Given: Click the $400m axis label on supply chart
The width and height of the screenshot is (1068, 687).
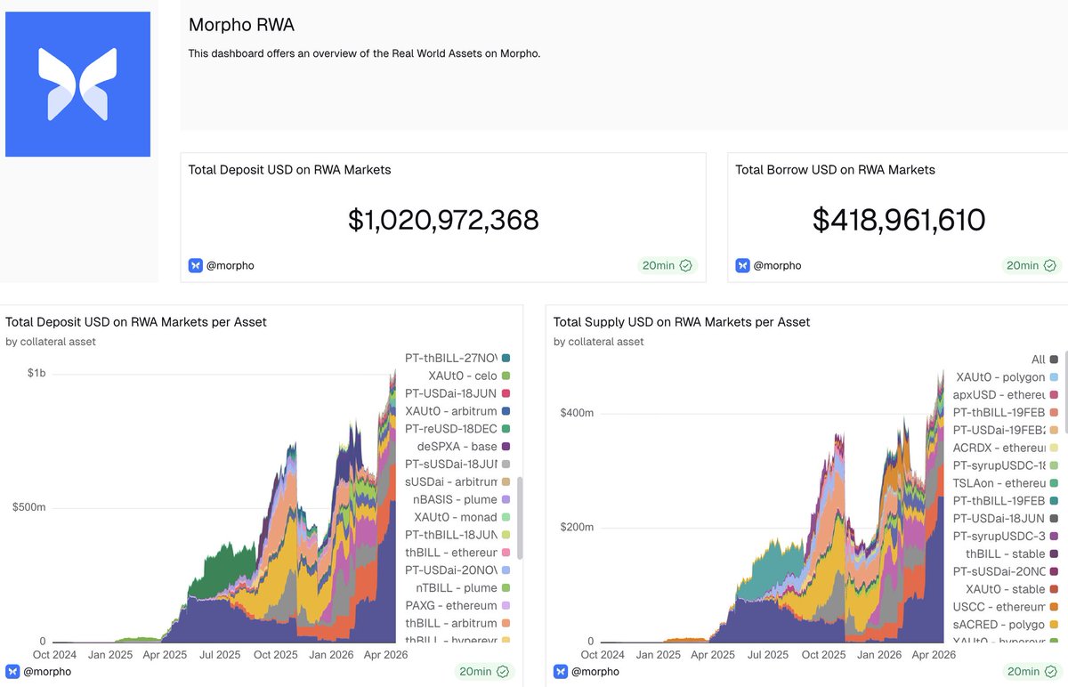Looking at the screenshot, I should click(577, 413).
